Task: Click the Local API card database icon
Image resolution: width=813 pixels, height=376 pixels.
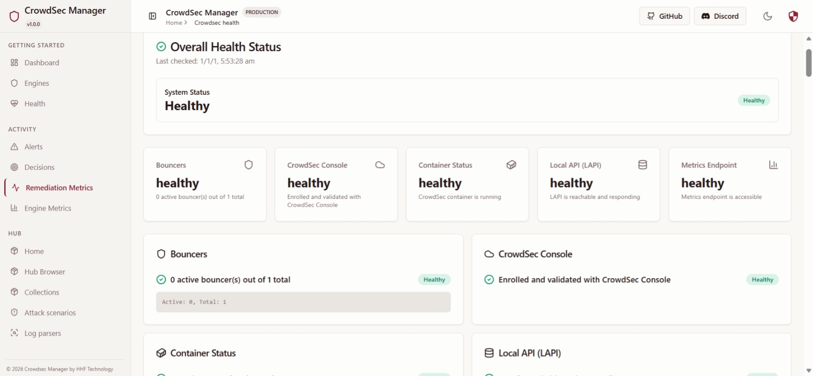Action: pyautogui.click(x=643, y=165)
